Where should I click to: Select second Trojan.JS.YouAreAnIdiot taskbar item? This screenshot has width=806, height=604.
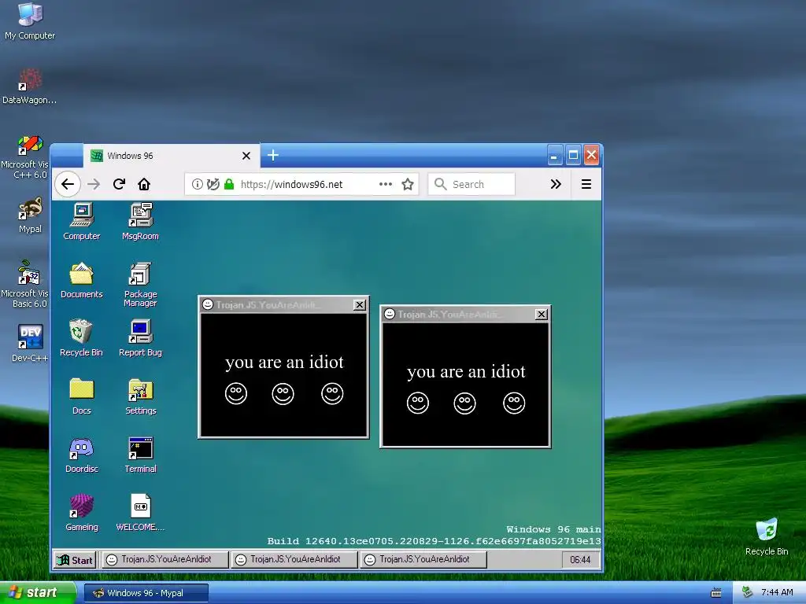pos(294,559)
